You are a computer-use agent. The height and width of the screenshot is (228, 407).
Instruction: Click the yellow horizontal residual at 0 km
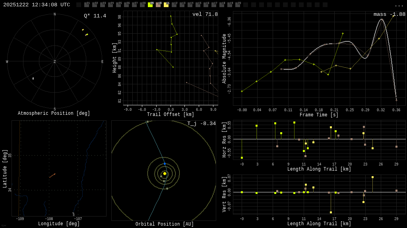tap(242, 158)
